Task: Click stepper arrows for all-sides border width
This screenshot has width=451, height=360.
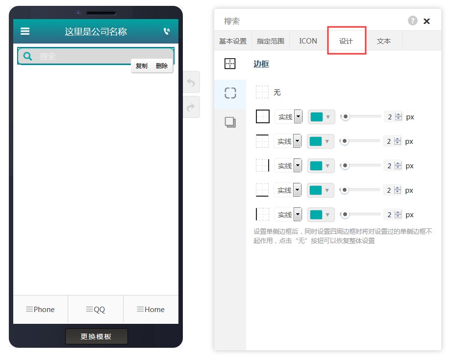Action: pyautogui.click(x=399, y=116)
